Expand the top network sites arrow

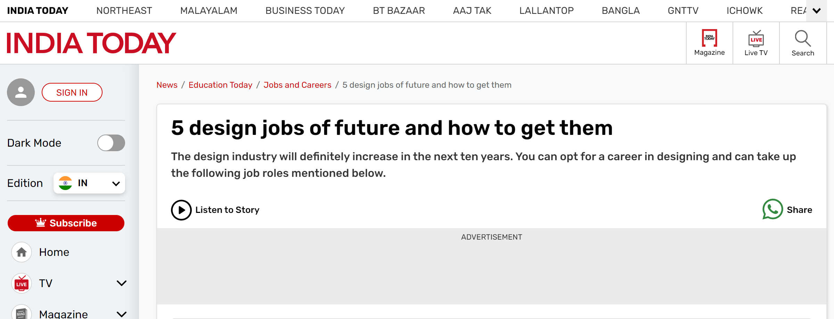pyautogui.click(x=817, y=11)
